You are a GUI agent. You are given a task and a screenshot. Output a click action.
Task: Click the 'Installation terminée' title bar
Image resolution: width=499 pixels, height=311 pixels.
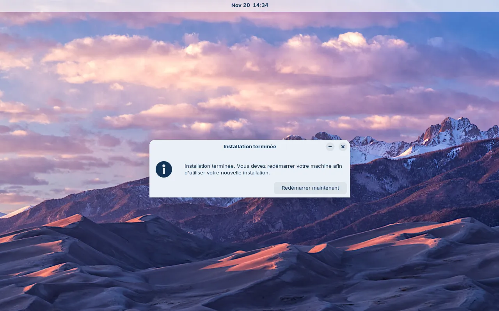pos(250,147)
